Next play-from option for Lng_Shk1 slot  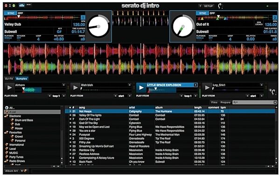coord(261,96)
